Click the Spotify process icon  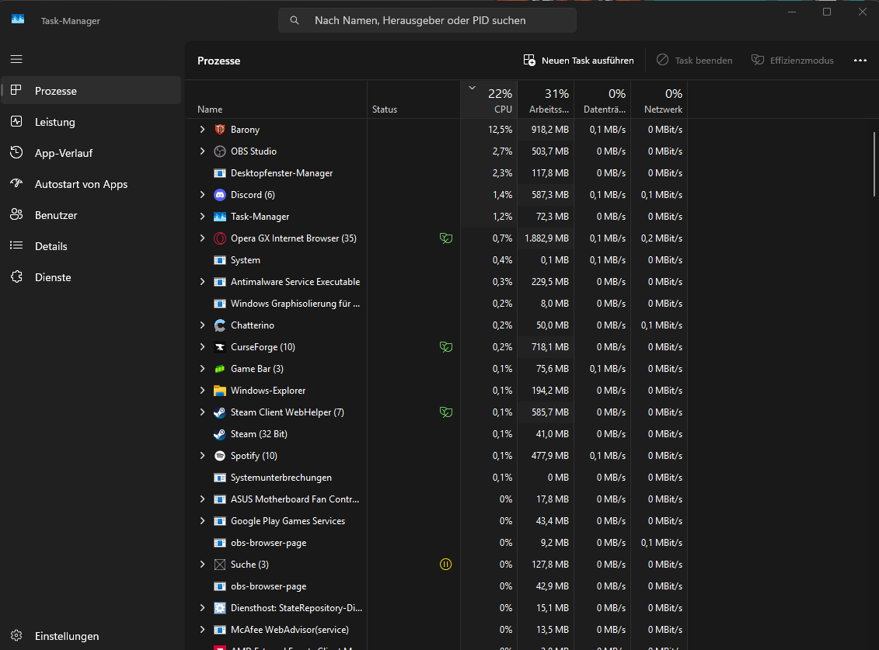click(220, 456)
